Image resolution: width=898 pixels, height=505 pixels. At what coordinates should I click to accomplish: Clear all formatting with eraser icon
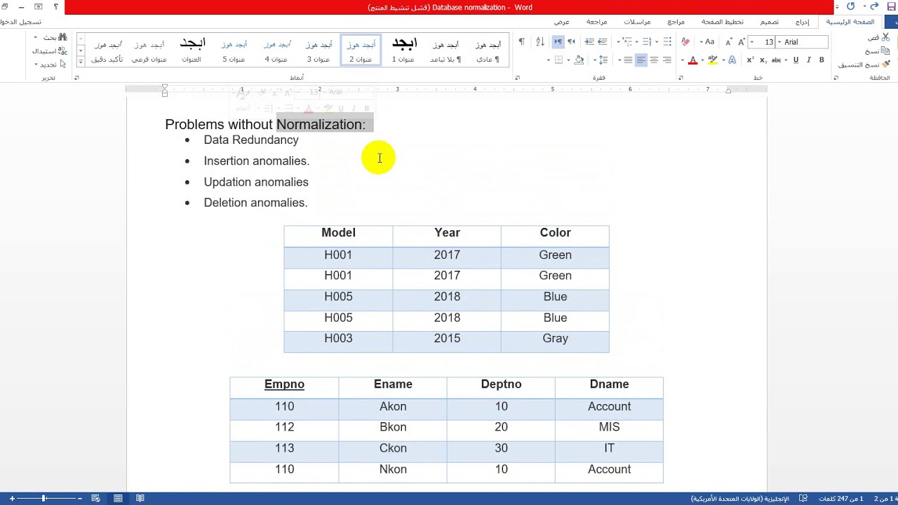(685, 42)
